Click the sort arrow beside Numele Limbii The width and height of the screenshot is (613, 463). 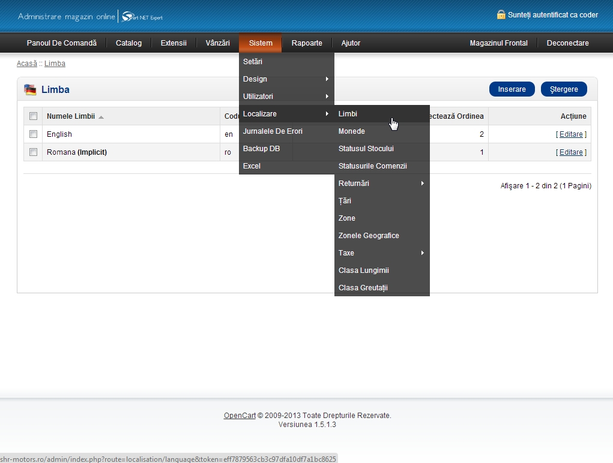click(101, 117)
